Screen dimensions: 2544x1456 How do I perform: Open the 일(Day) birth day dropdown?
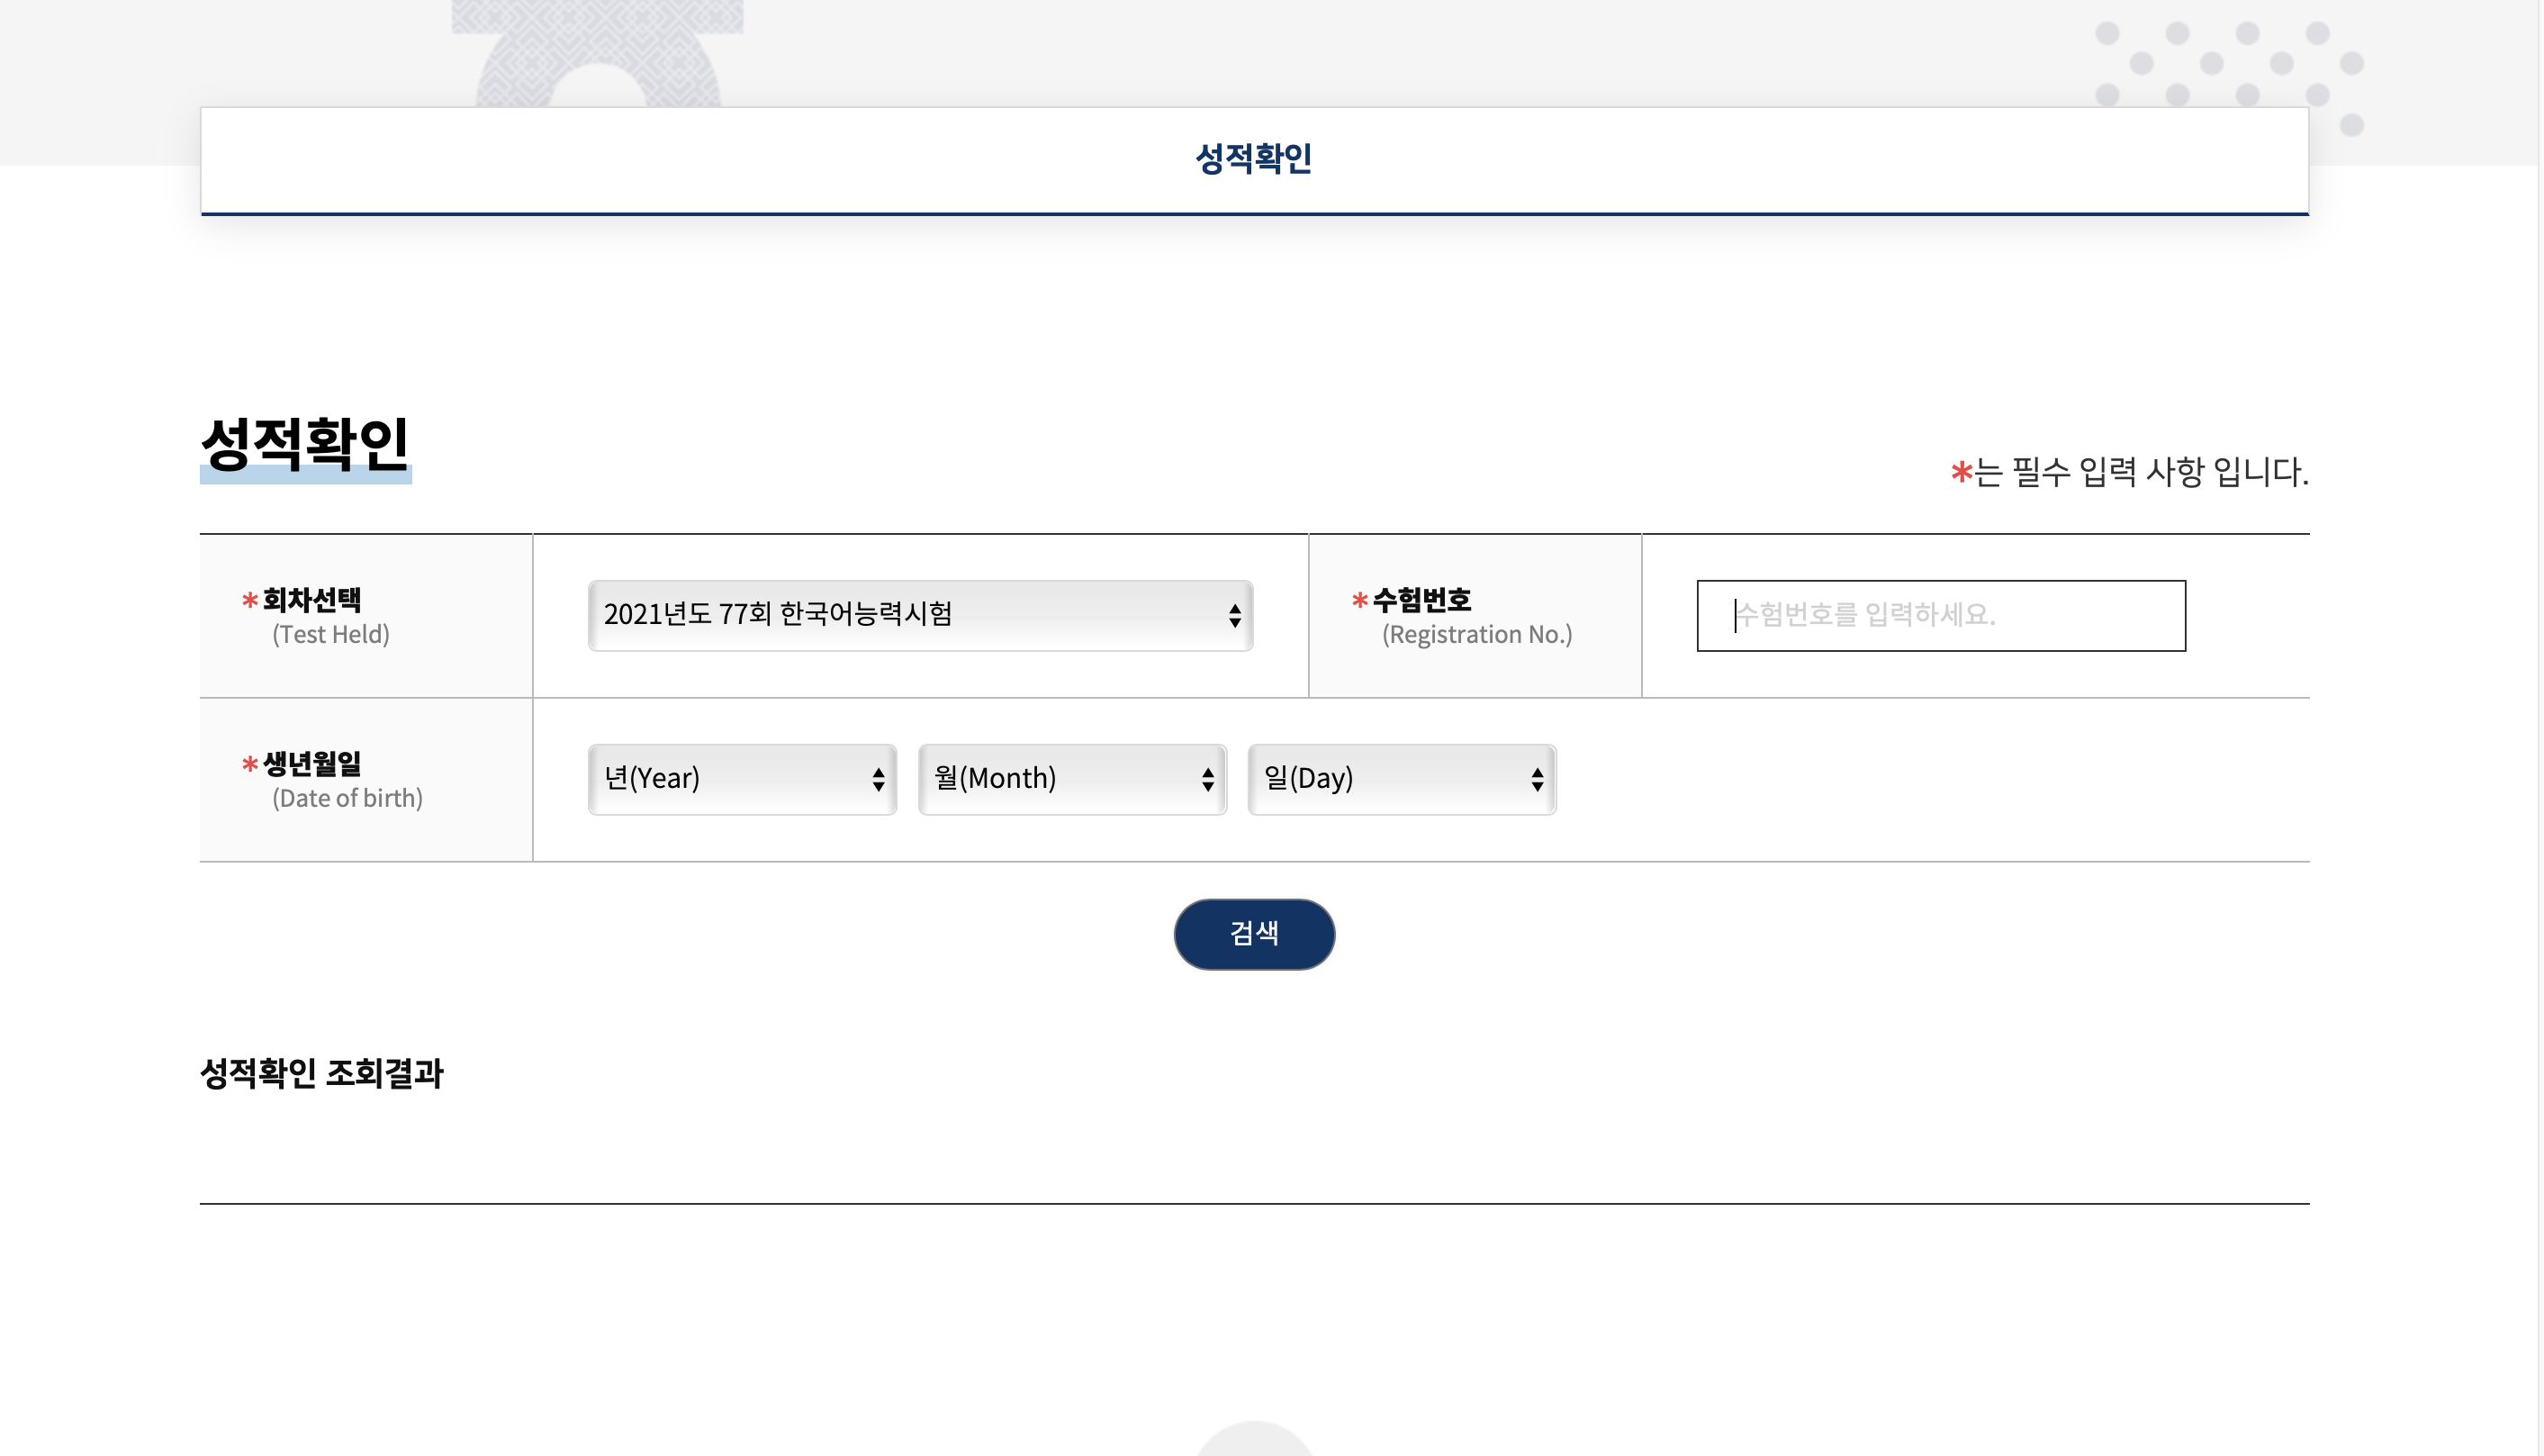1402,779
